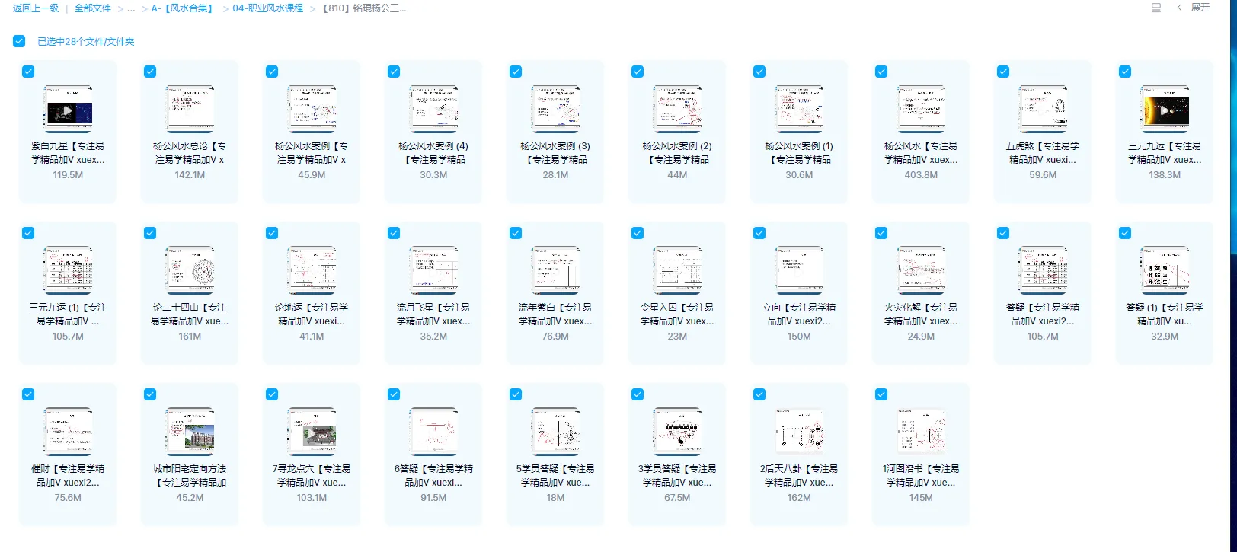This screenshot has width=1237, height=552.
Task: Click the 403.8M file size label
Action: click(921, 175)
